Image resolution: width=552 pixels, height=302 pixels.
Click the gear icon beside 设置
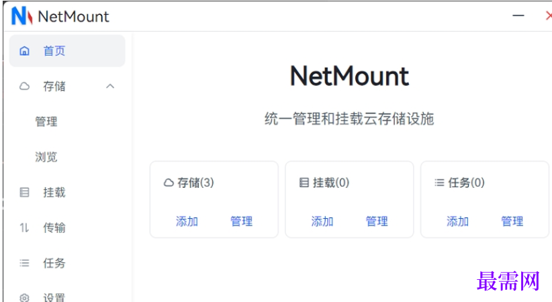click(x=24, y=297)
